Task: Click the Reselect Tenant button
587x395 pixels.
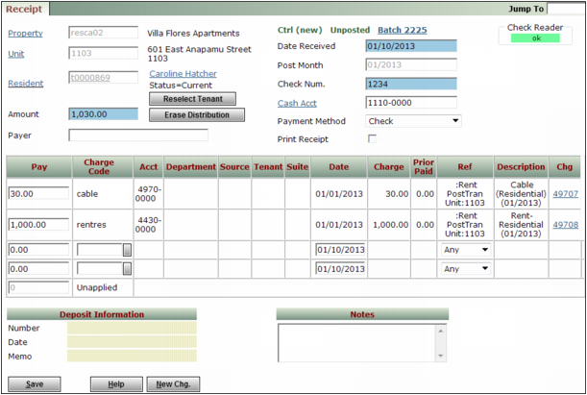Action: [191, 99]
